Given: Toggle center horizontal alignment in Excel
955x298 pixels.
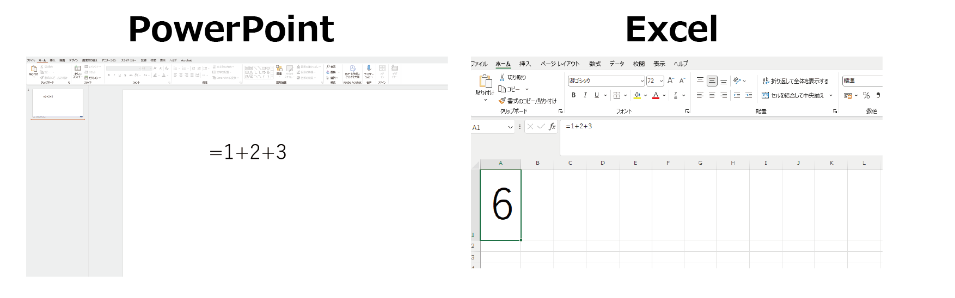Looking at the screenshot, I should tap(712, 95).
